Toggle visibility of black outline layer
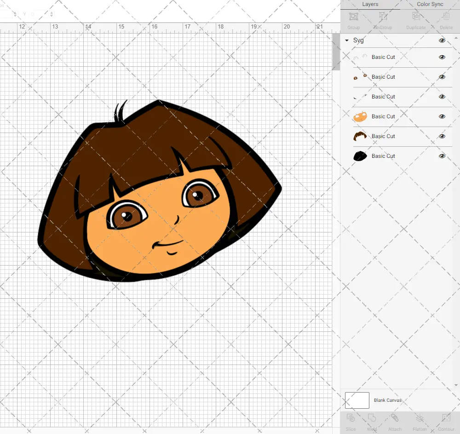The height and width of the screenshot is (434, 460). pyautogui.click(x=442, y=156)
